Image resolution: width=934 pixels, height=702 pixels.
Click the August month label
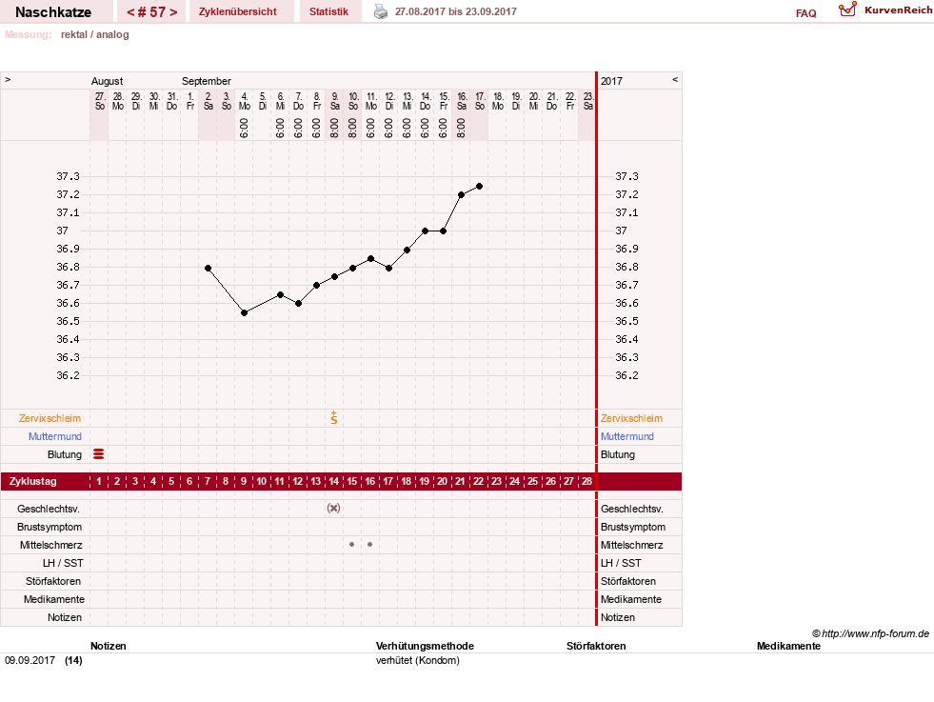[x=107, y=81]
